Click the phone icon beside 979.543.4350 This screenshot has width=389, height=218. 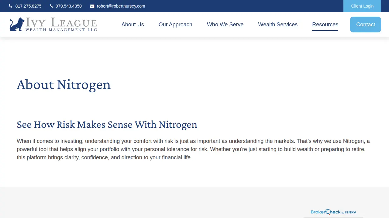point(52,6)
